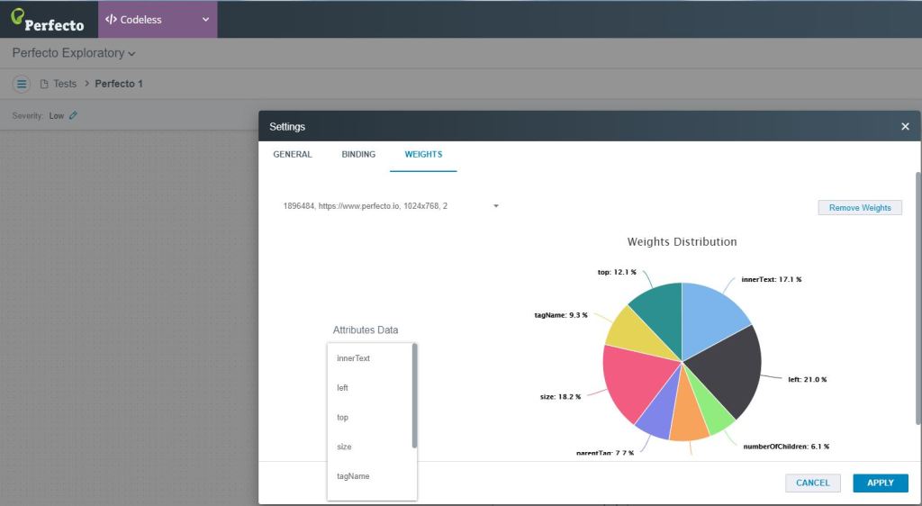Switch to the Binding tab
The height and width of the screenshot is (506, 922).
(358, 154)
